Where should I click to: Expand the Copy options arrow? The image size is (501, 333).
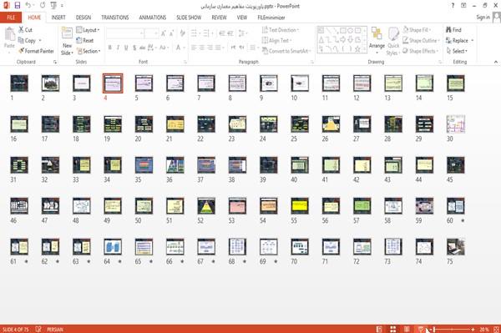pyautogui.click(x=40, y=41)
